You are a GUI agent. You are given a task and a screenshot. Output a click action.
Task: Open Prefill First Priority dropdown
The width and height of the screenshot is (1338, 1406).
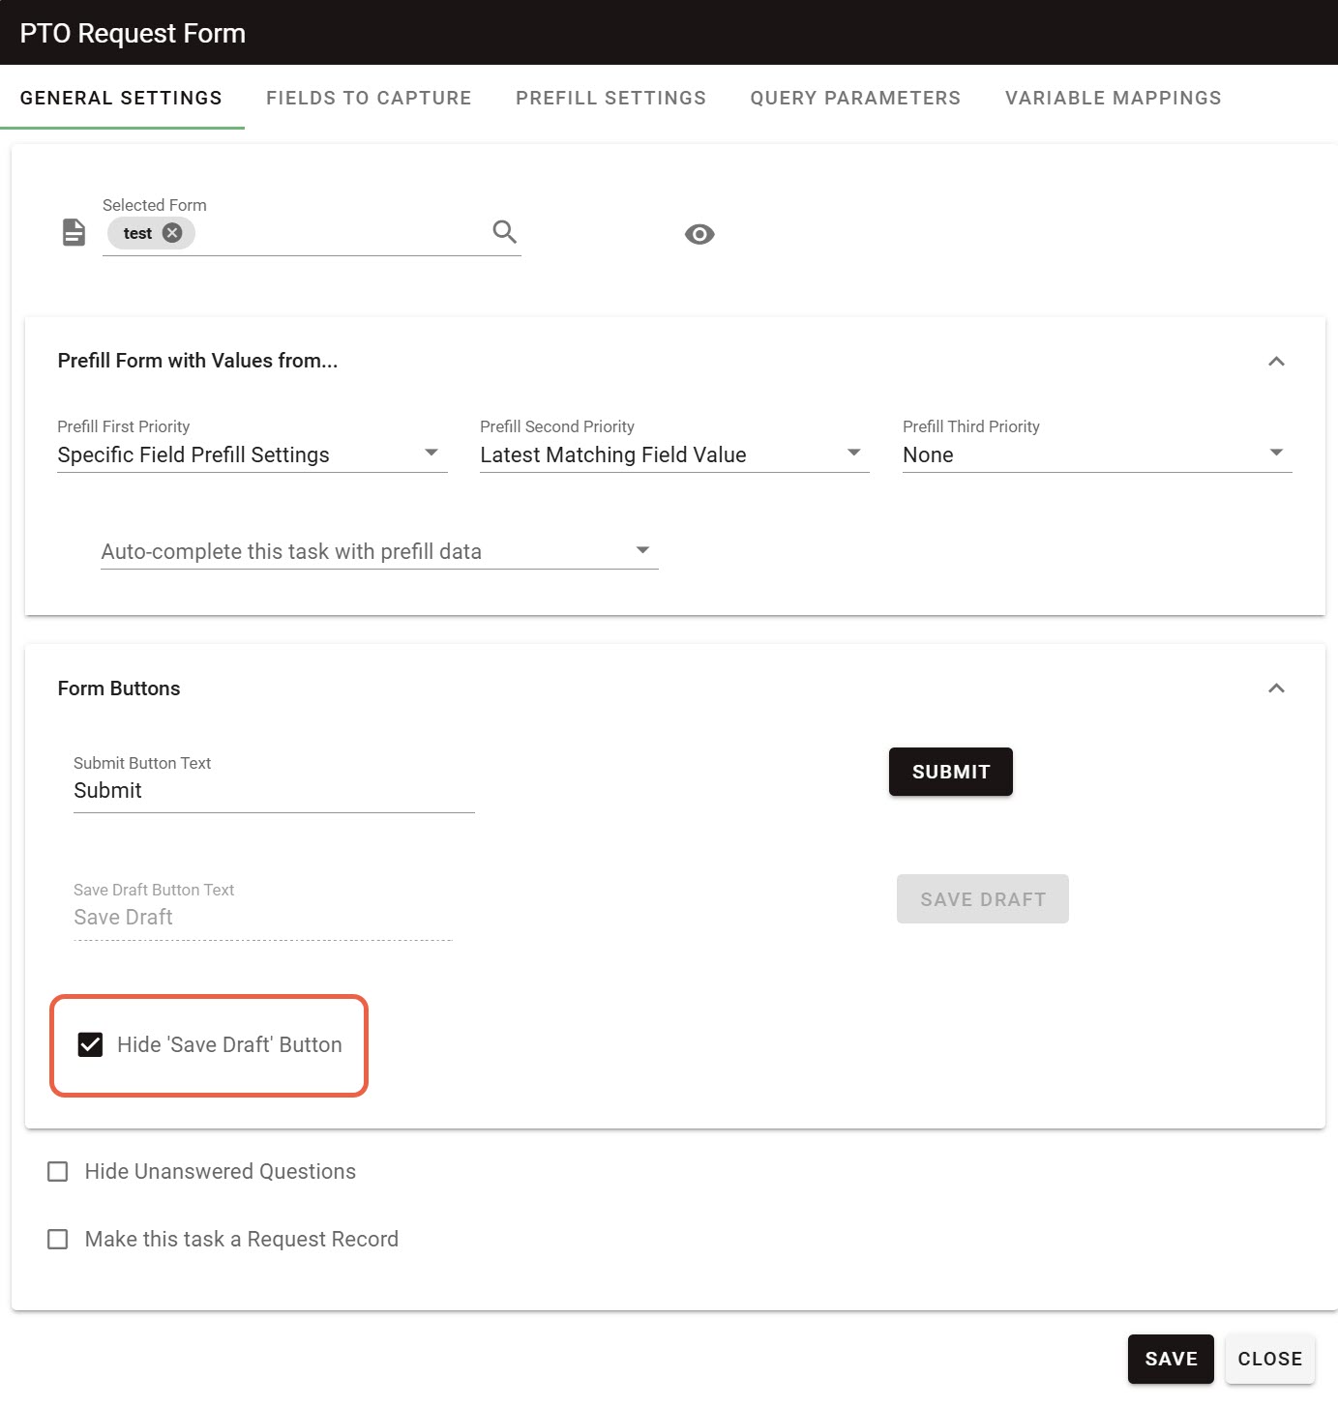[x=252, y=454]
